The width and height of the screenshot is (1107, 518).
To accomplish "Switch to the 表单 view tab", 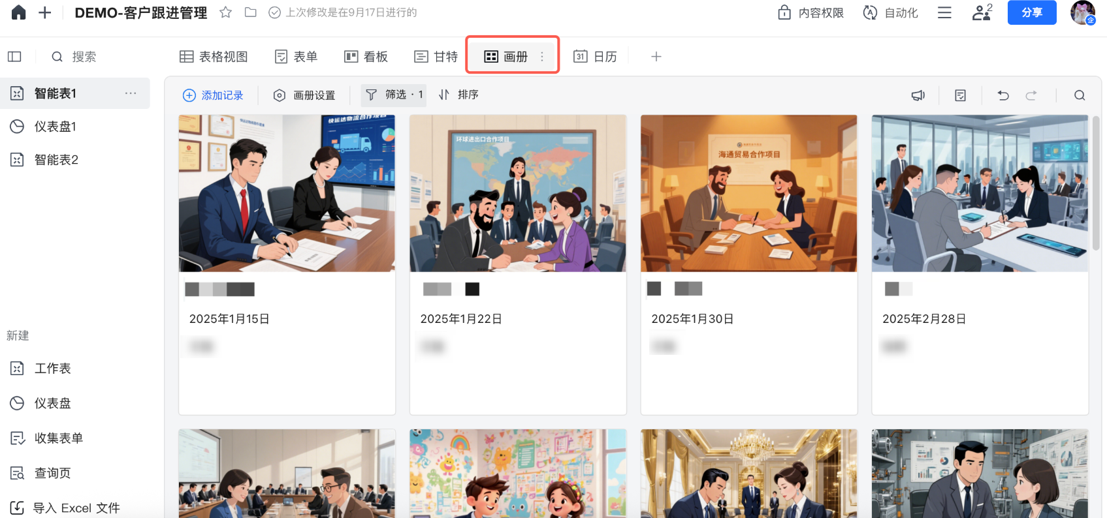I will point(296,57).
